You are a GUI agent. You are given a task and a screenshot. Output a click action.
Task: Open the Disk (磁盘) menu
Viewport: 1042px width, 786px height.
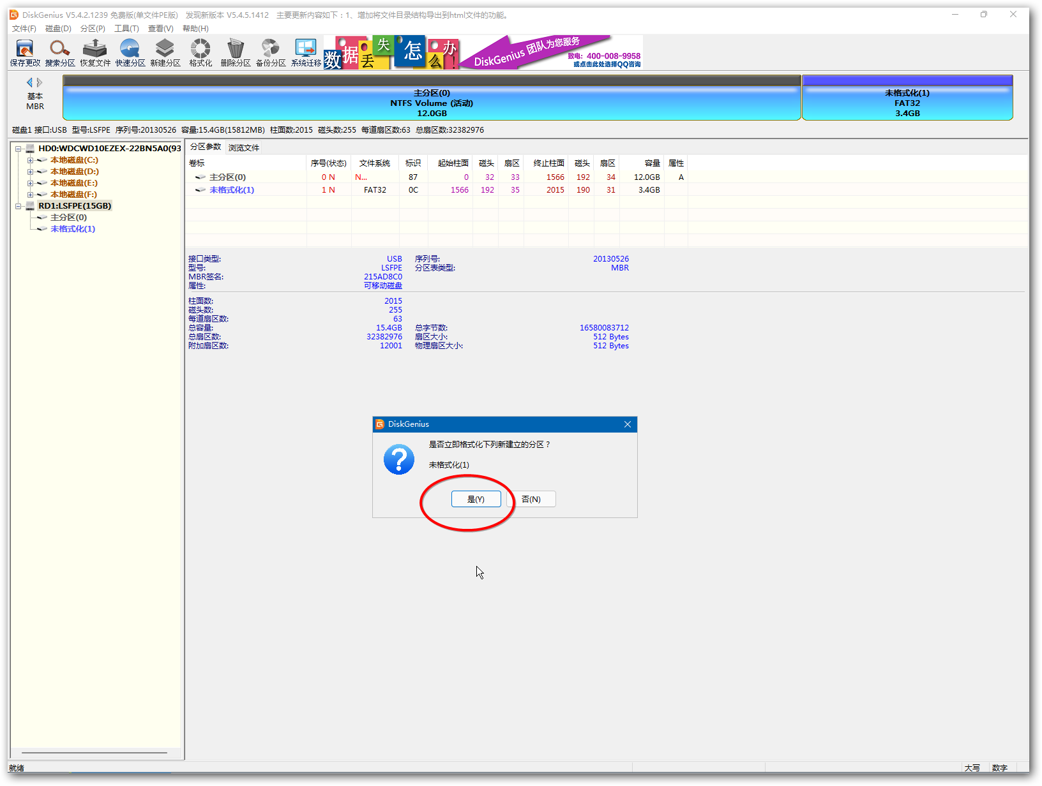pos(58,29)
